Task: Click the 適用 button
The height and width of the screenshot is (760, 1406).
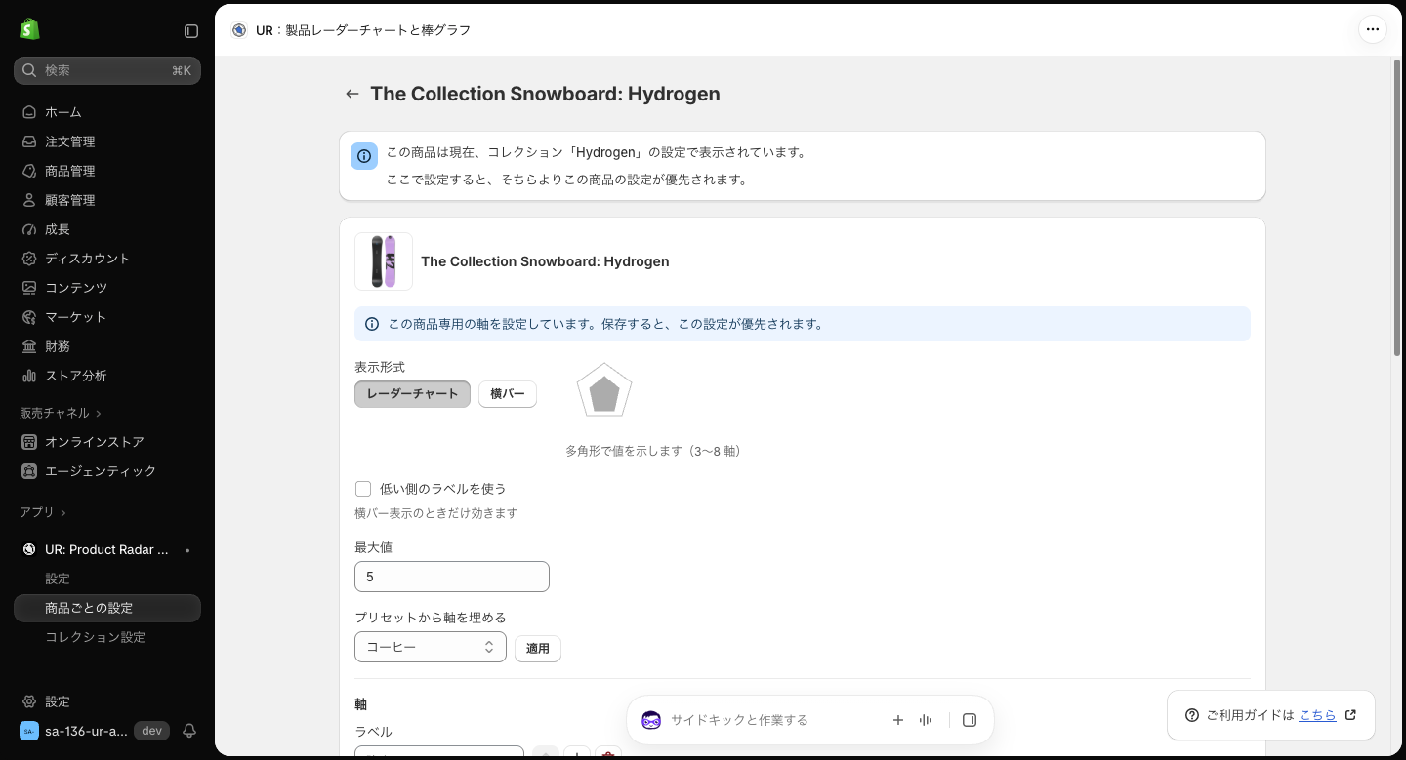Action: click(538, 649)
